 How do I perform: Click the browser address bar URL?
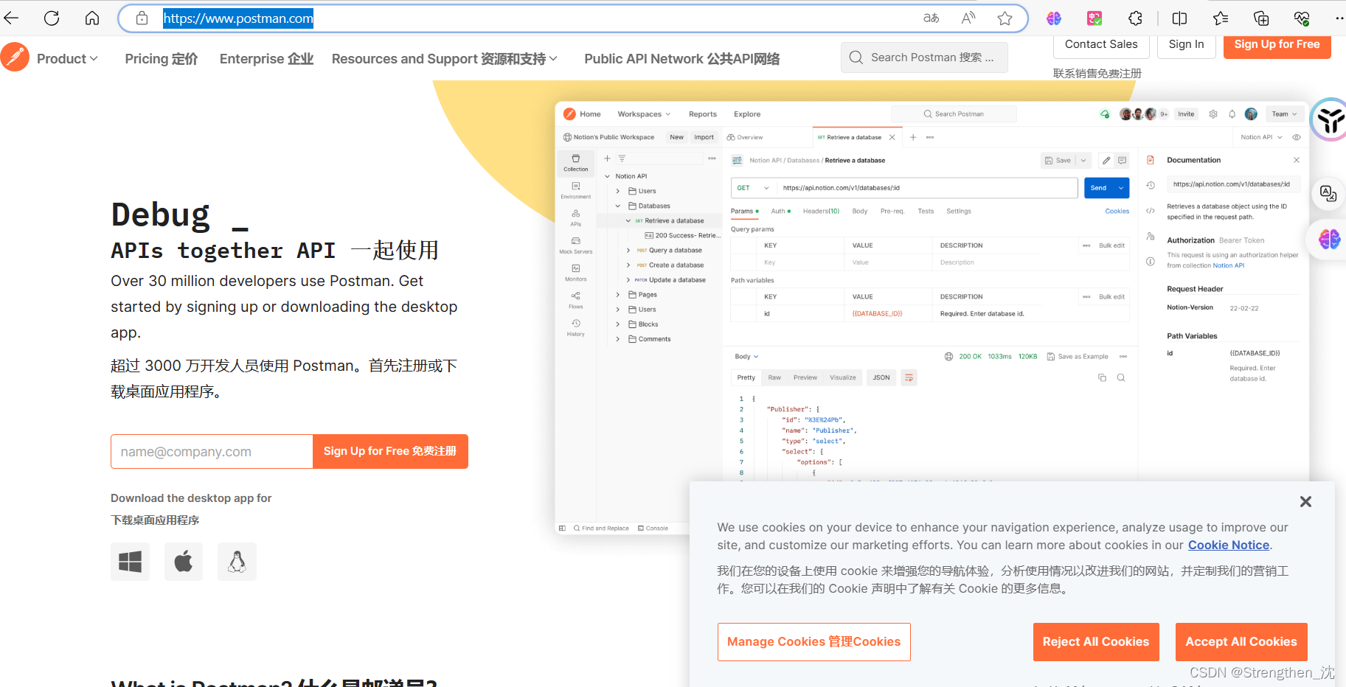point(238,18)
